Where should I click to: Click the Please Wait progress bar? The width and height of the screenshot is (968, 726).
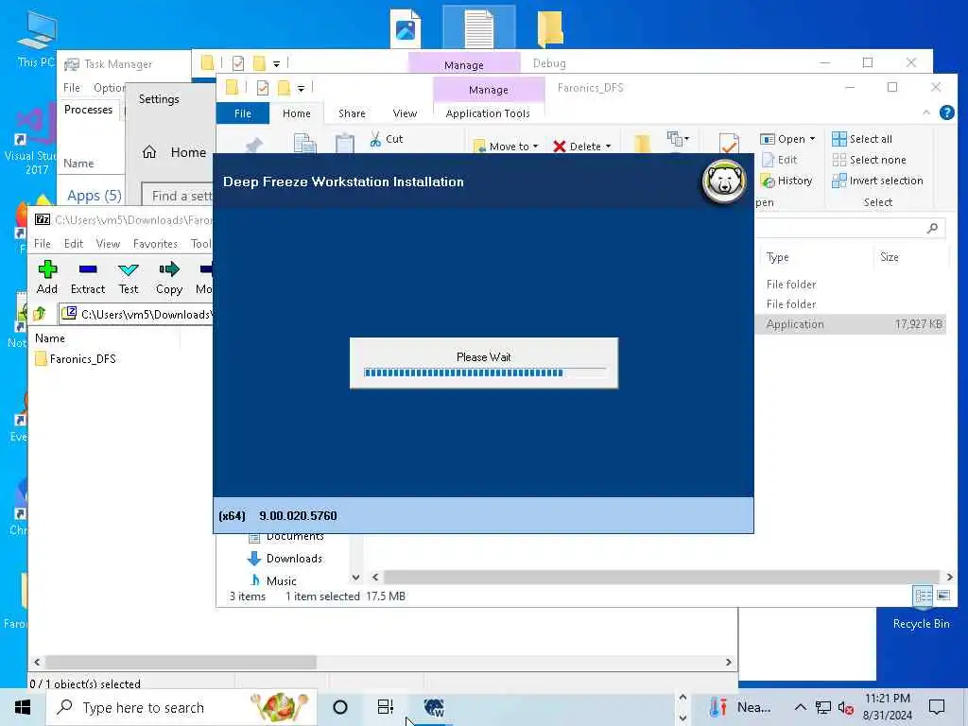tap(485, 372)
